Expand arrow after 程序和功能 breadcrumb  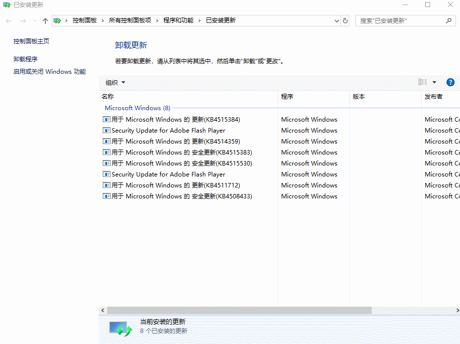199,20
